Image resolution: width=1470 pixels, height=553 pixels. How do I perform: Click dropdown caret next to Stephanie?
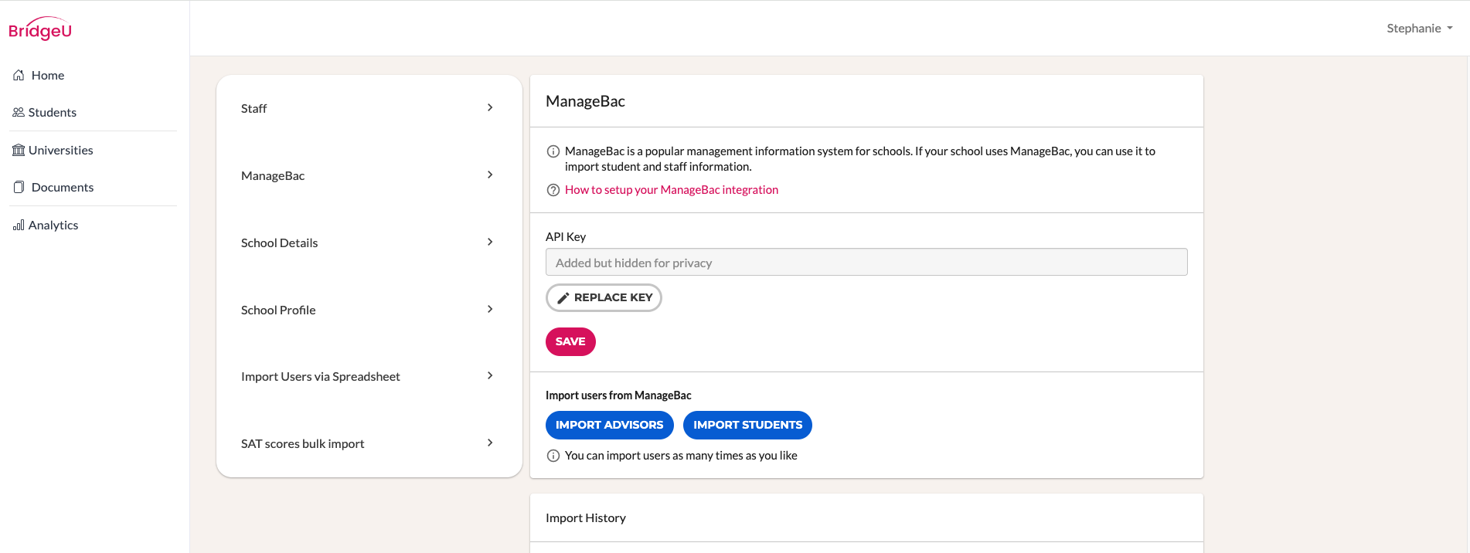[x=1450, y=29]
